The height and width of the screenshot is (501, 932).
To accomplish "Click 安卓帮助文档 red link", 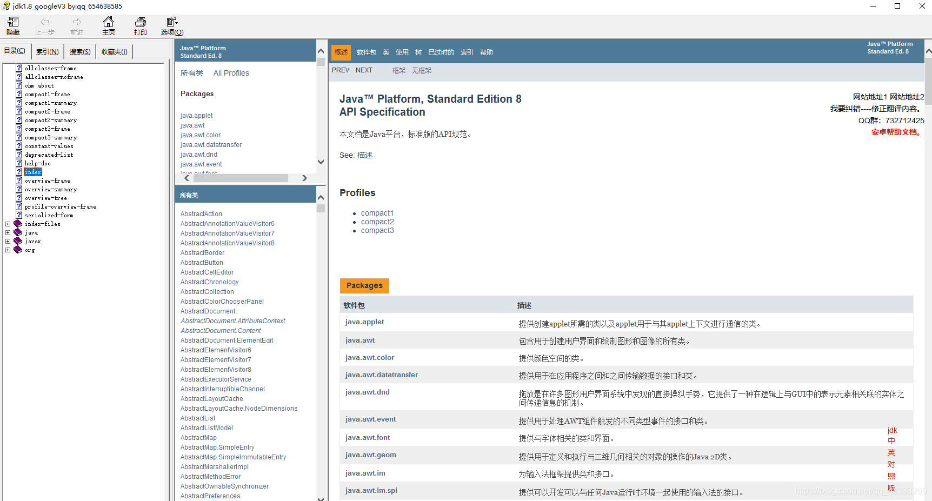I will 896,132.
